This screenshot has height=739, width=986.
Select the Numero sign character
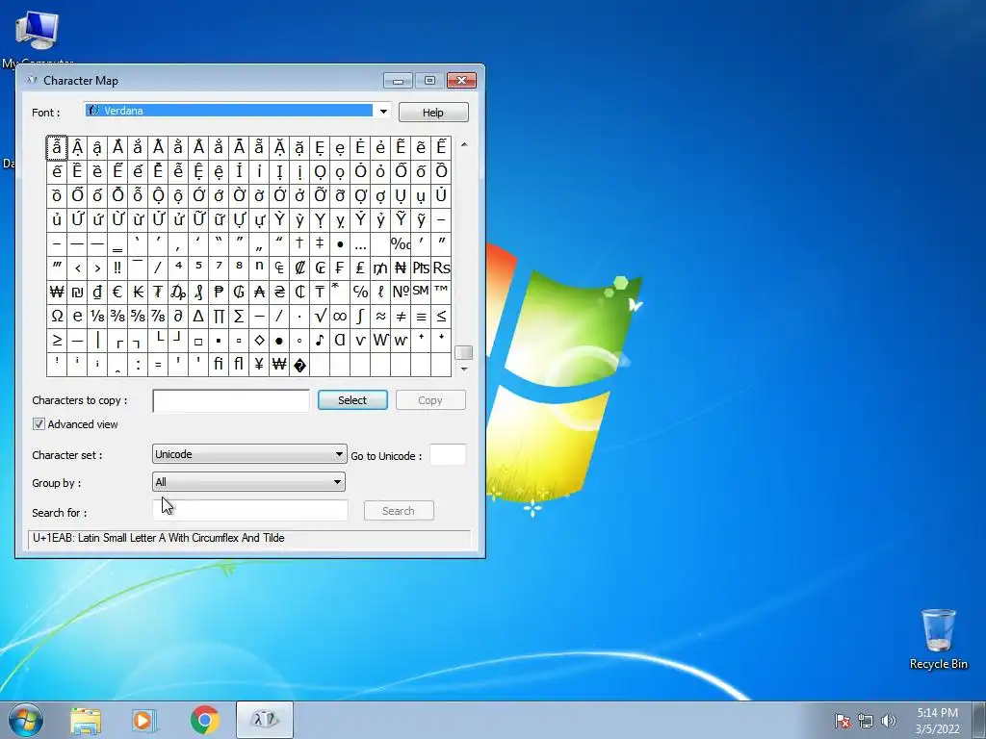tap(402, 293)
